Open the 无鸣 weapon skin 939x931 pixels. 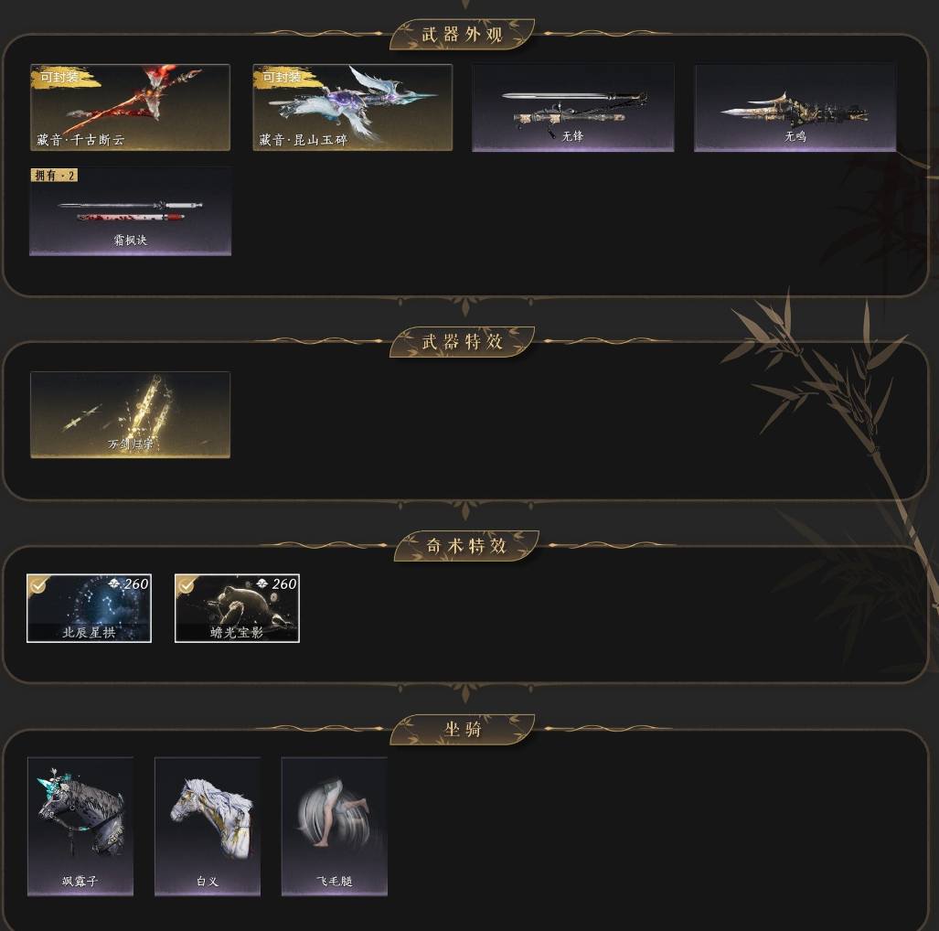tap(795, 108)
